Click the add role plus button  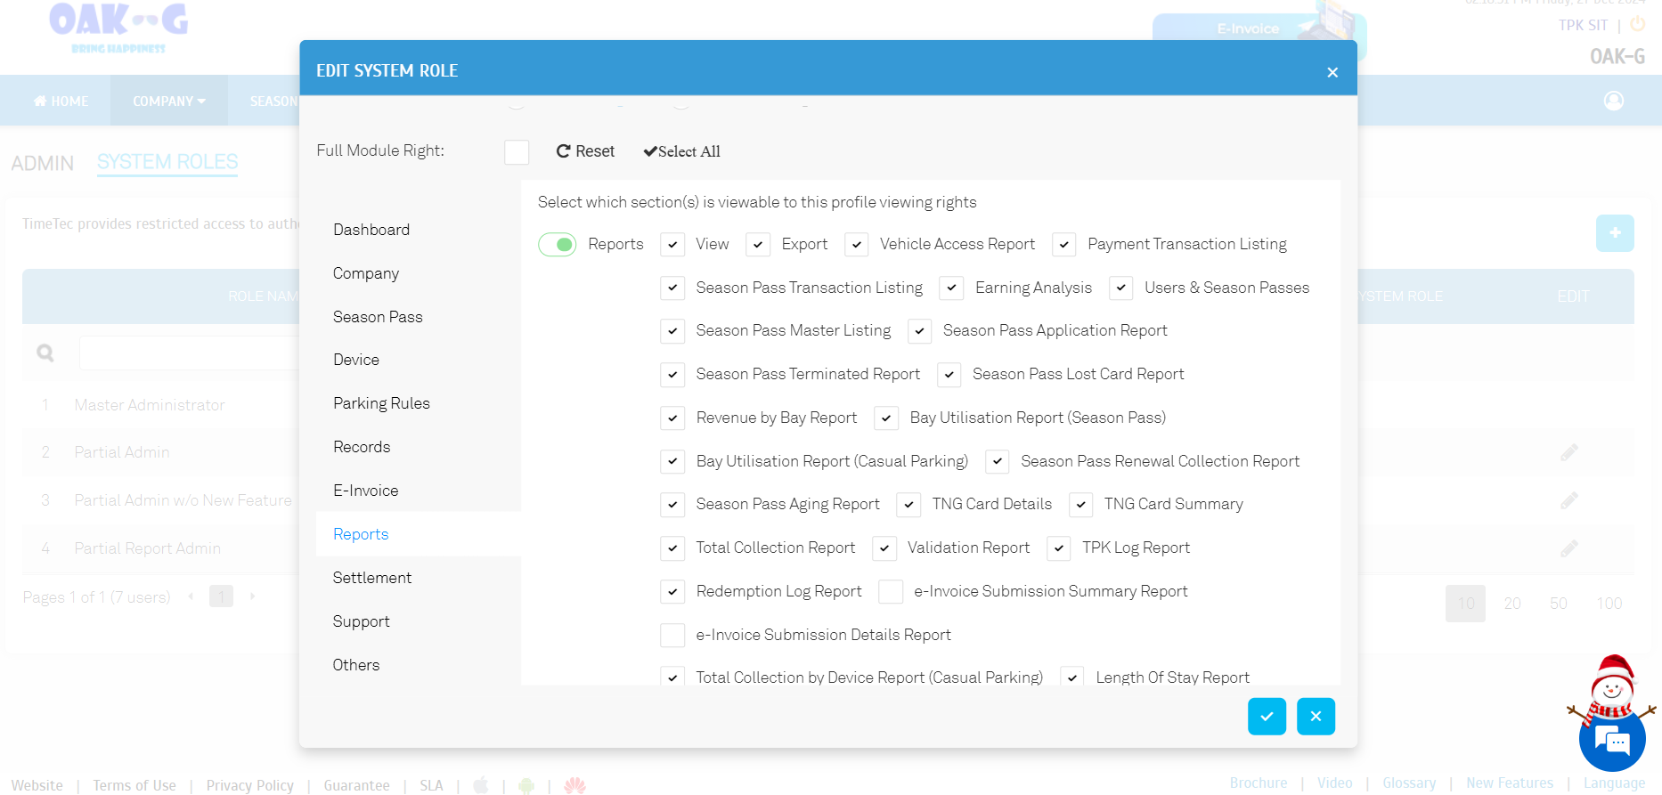click(1614, 233)
